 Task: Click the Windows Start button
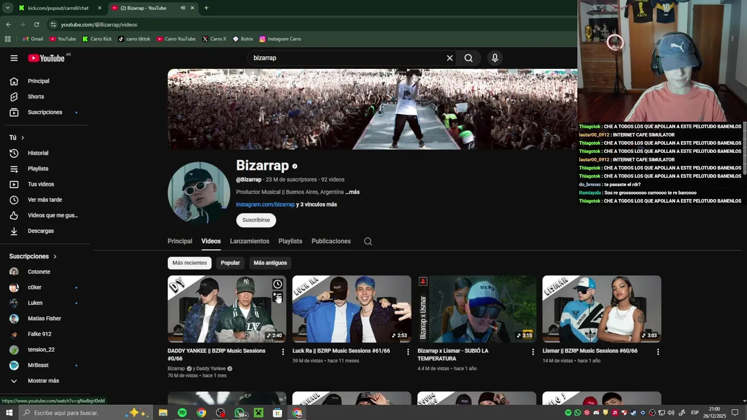(9, 412)
